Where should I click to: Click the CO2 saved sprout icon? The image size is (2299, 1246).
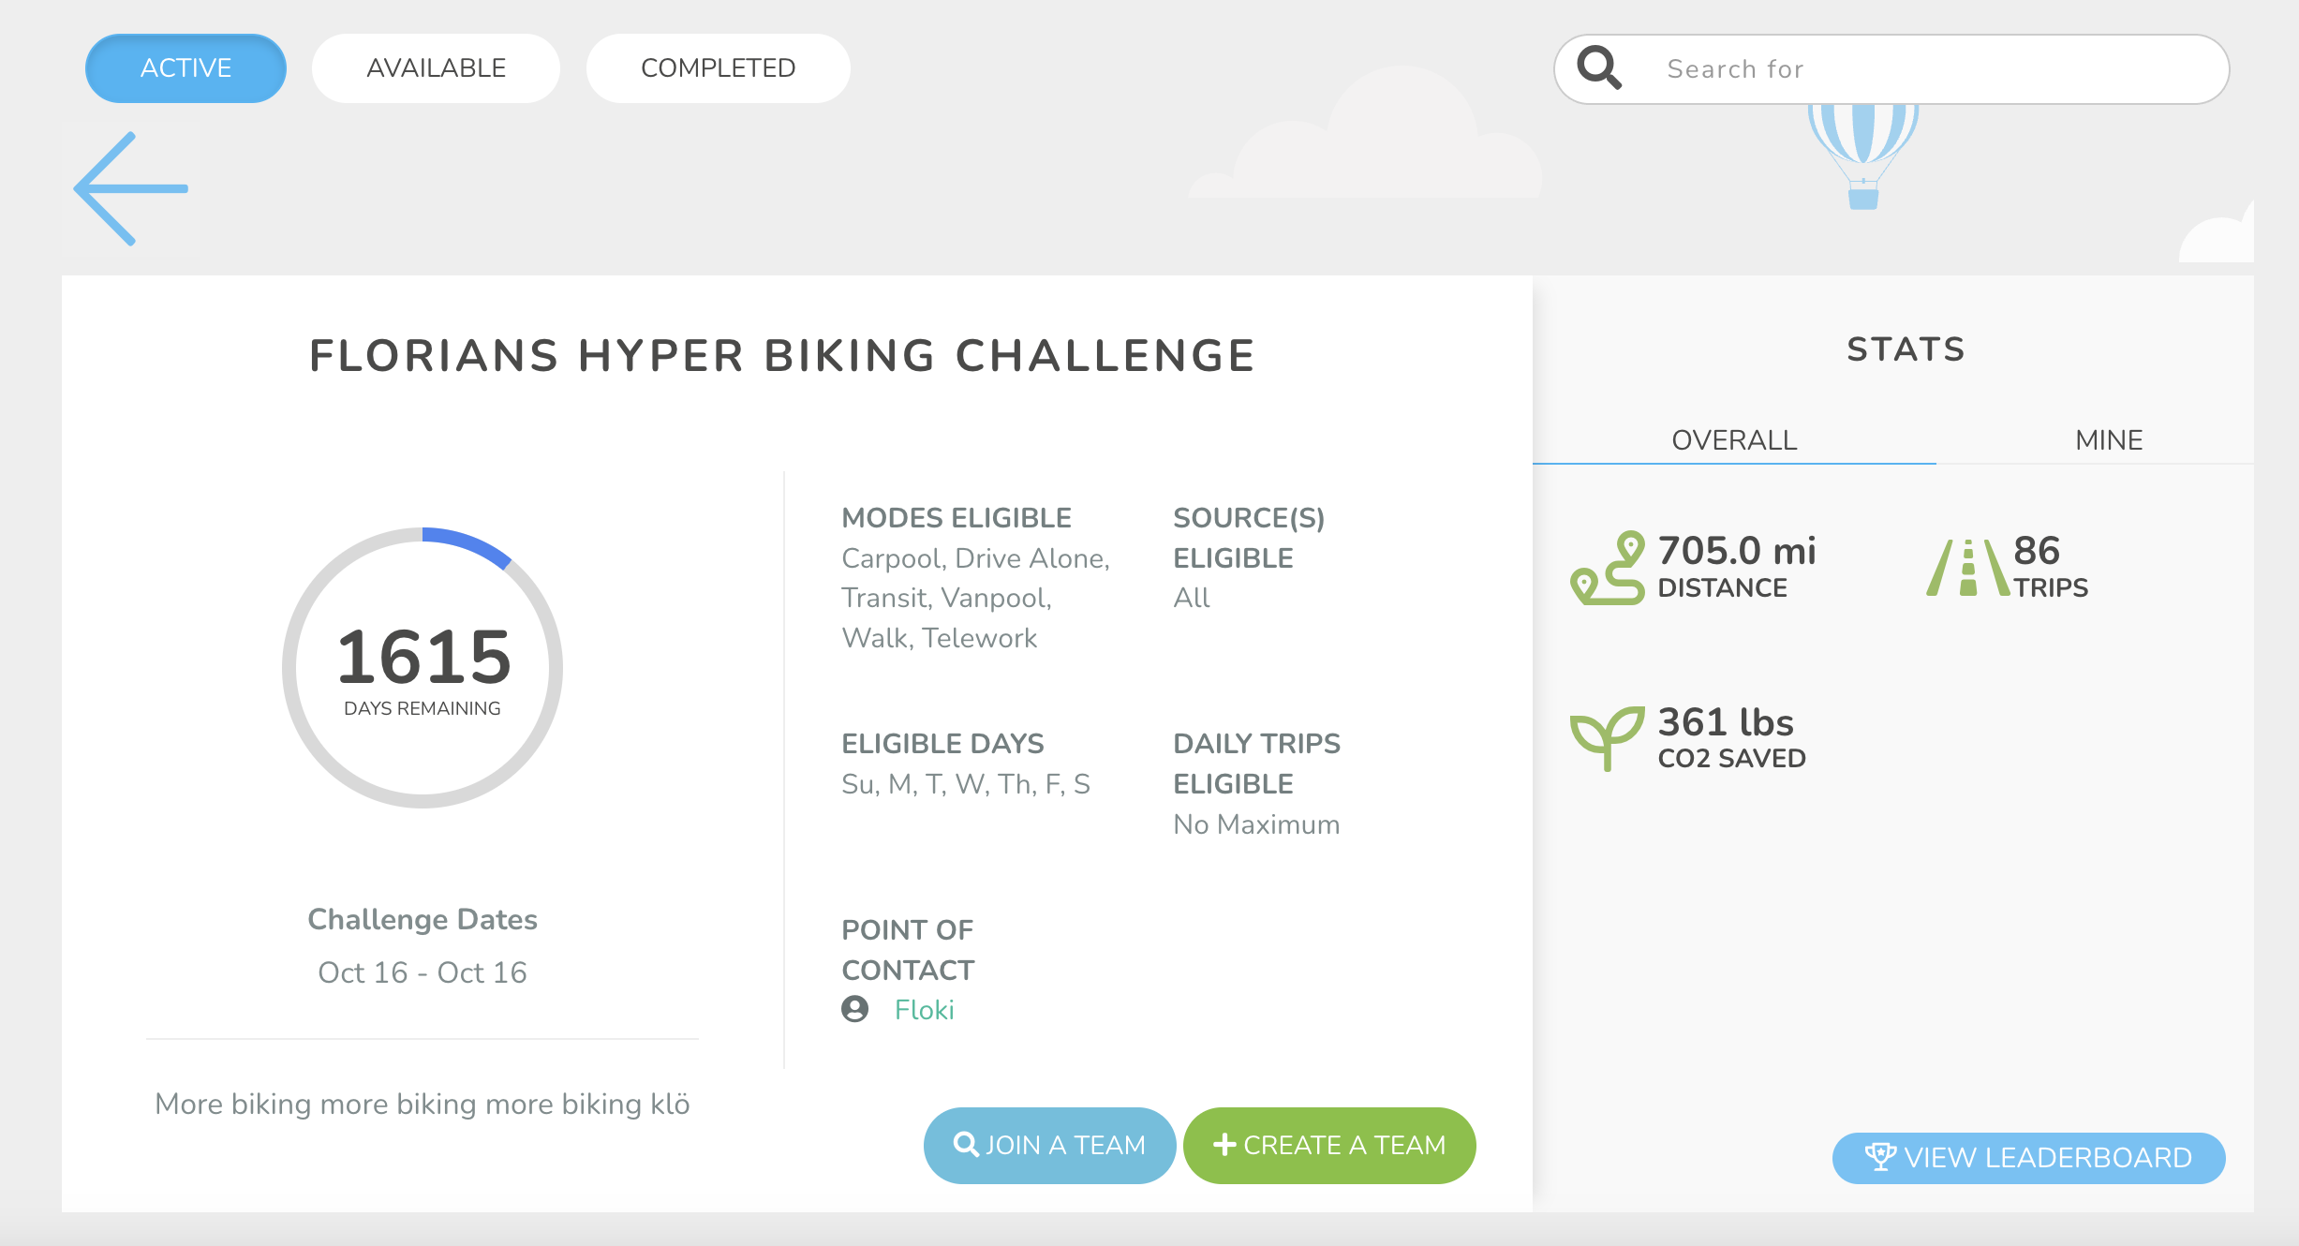point(1608,738)
